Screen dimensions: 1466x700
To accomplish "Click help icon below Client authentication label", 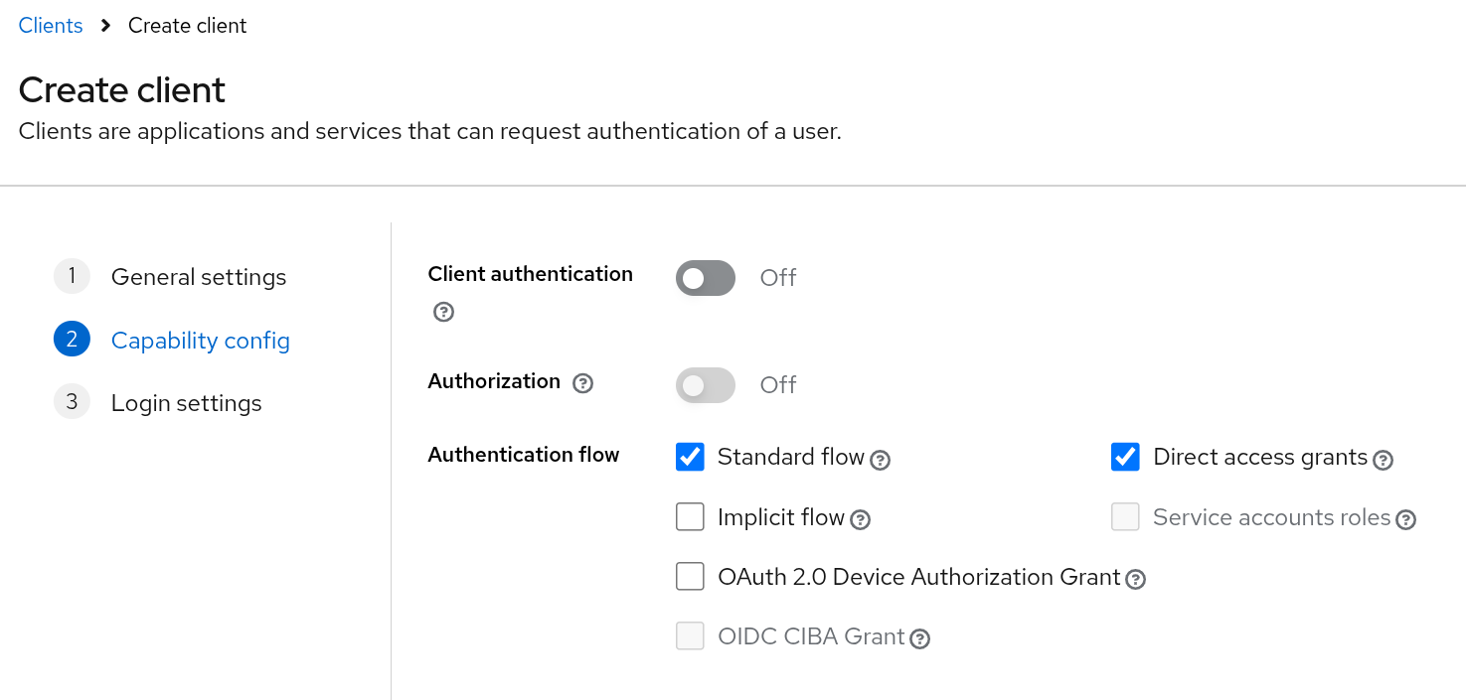I will pyautogui.click(x=444, y=312).
